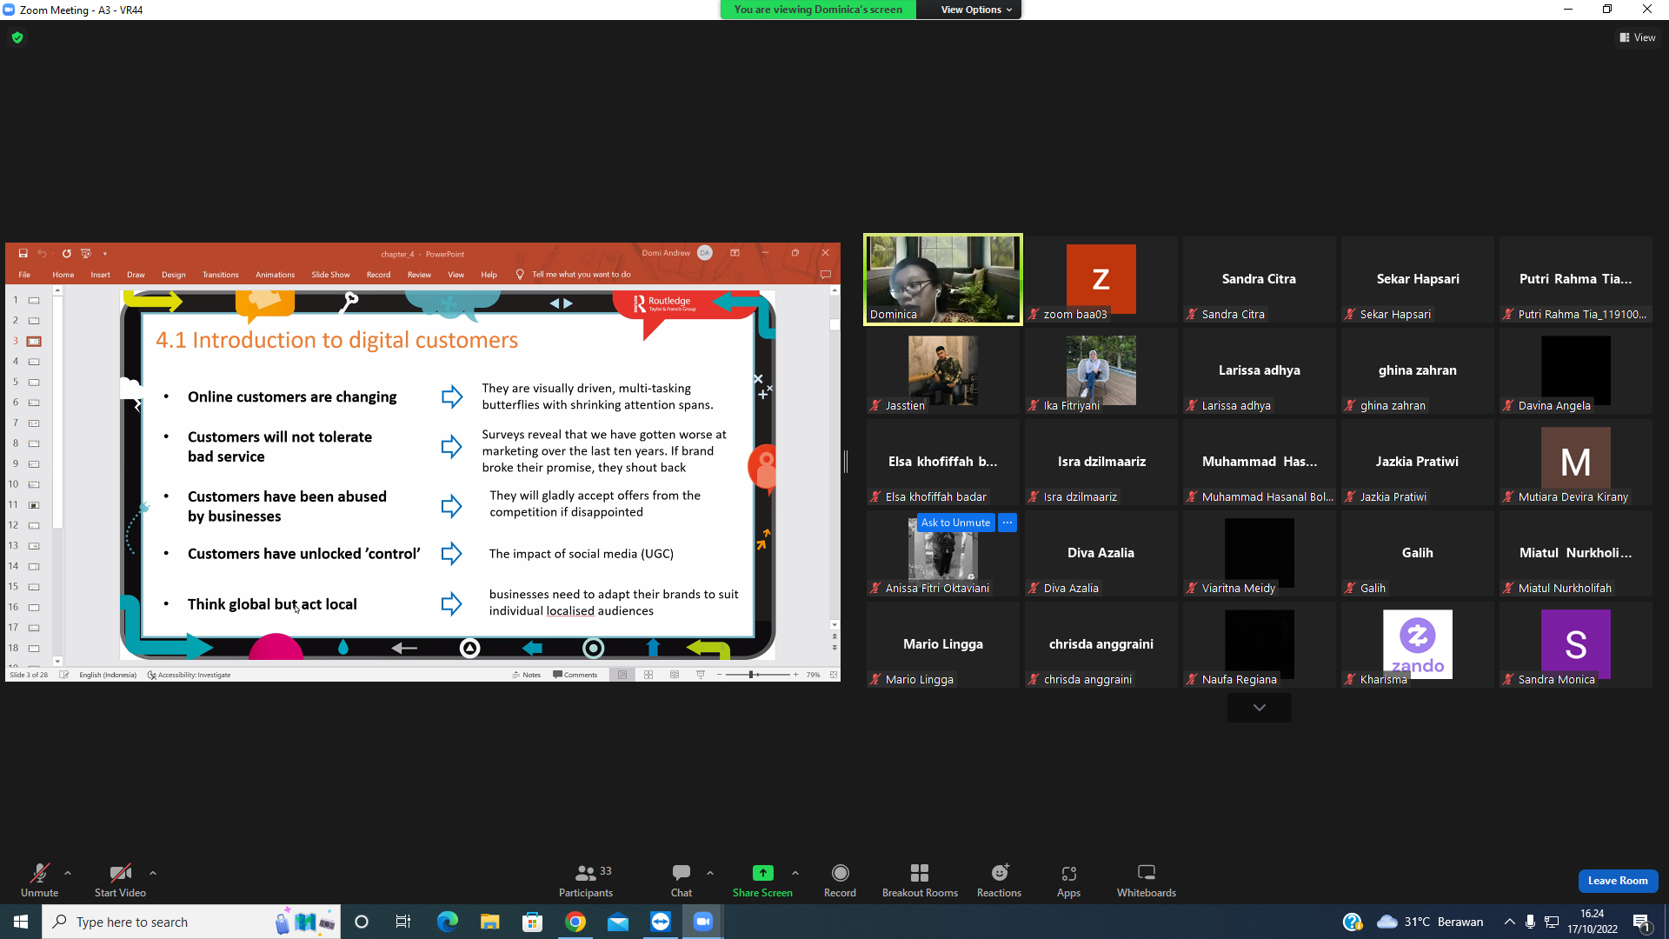
Task: Click the green Share Screen icon
Action: [762, 873]
